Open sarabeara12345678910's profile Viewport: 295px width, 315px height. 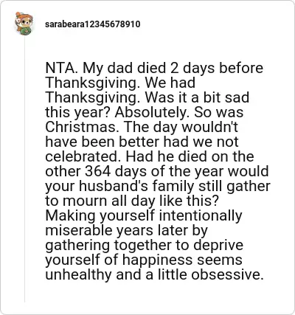[93, 24]
